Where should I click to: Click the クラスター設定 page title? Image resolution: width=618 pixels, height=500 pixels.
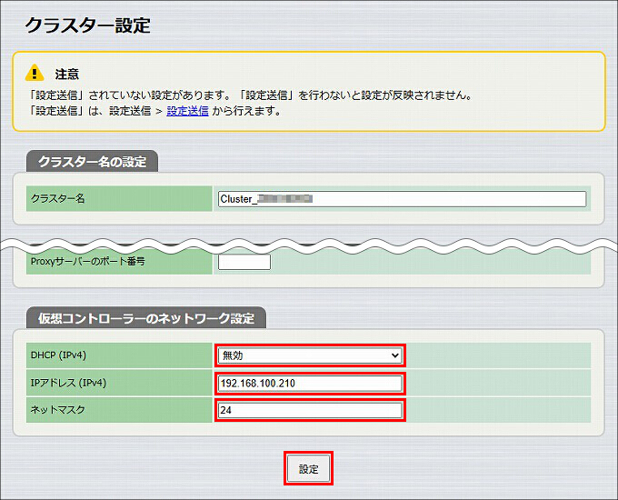(87, 25)
